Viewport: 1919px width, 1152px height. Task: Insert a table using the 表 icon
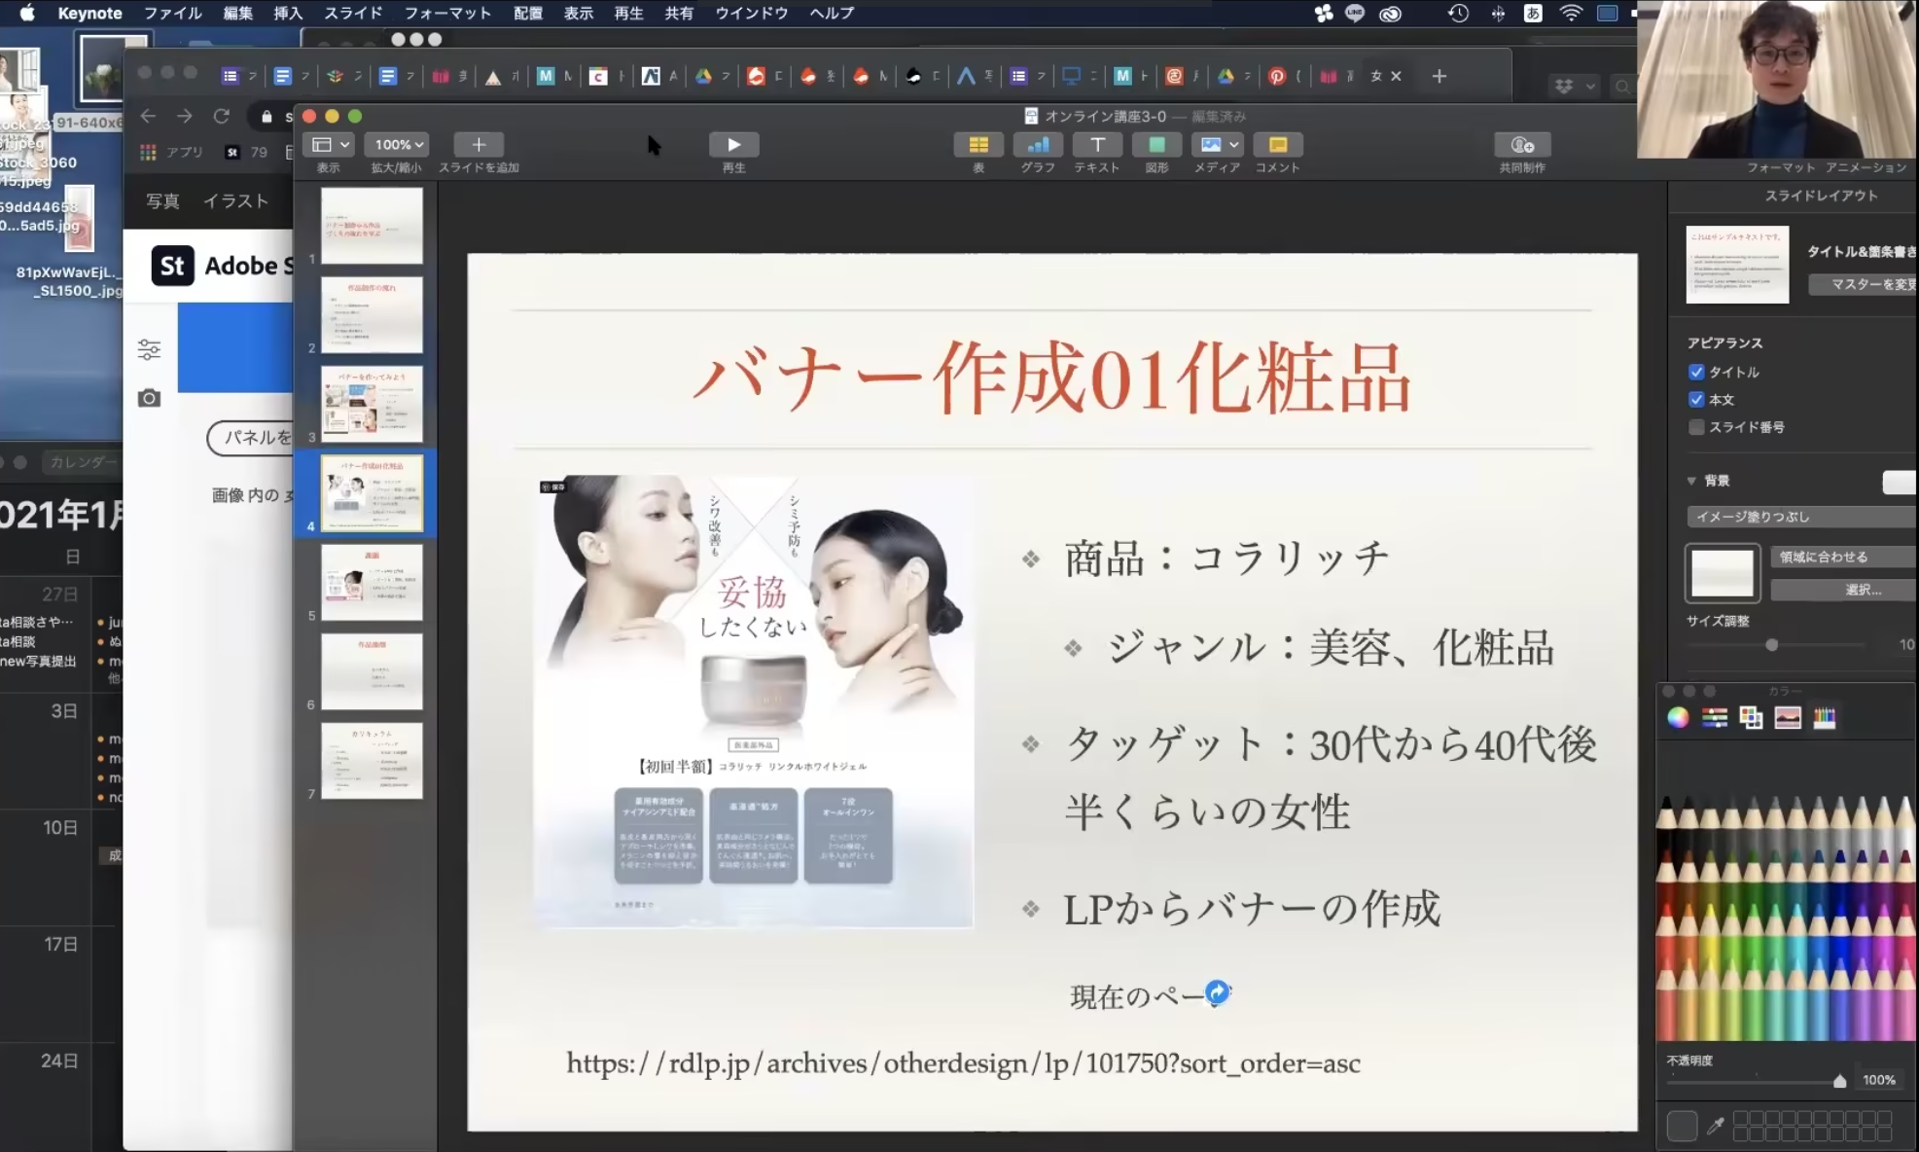(x=978, y=145)
